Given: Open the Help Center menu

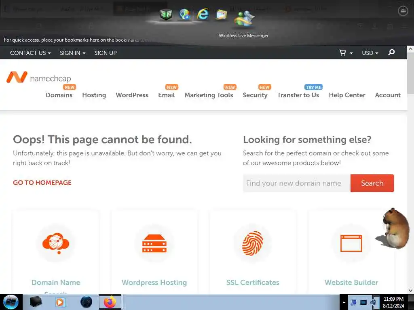Looking at the screenshot, I should pyautogui.click(x=347, y=95).
